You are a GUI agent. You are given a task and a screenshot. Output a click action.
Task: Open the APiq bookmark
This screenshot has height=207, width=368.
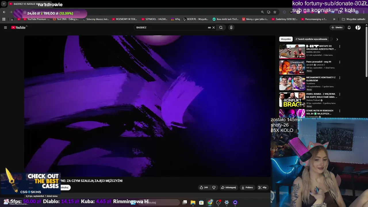[x=175, y=19]
